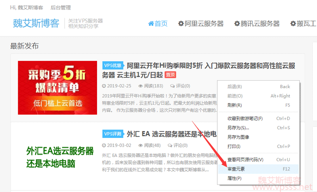Click the eye icon beside 阅读(48)

[x=140, y=145]
